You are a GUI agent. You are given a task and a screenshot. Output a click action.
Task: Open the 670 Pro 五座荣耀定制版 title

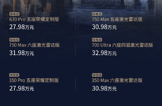pos(34,19)
